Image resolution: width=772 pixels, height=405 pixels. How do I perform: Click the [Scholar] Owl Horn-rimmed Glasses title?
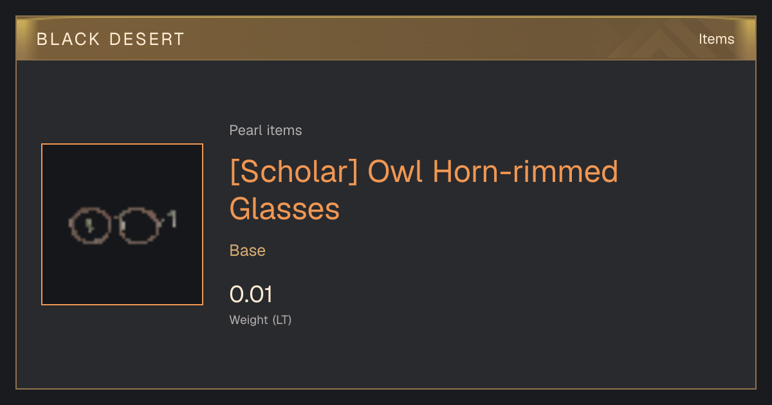[423, 190]
